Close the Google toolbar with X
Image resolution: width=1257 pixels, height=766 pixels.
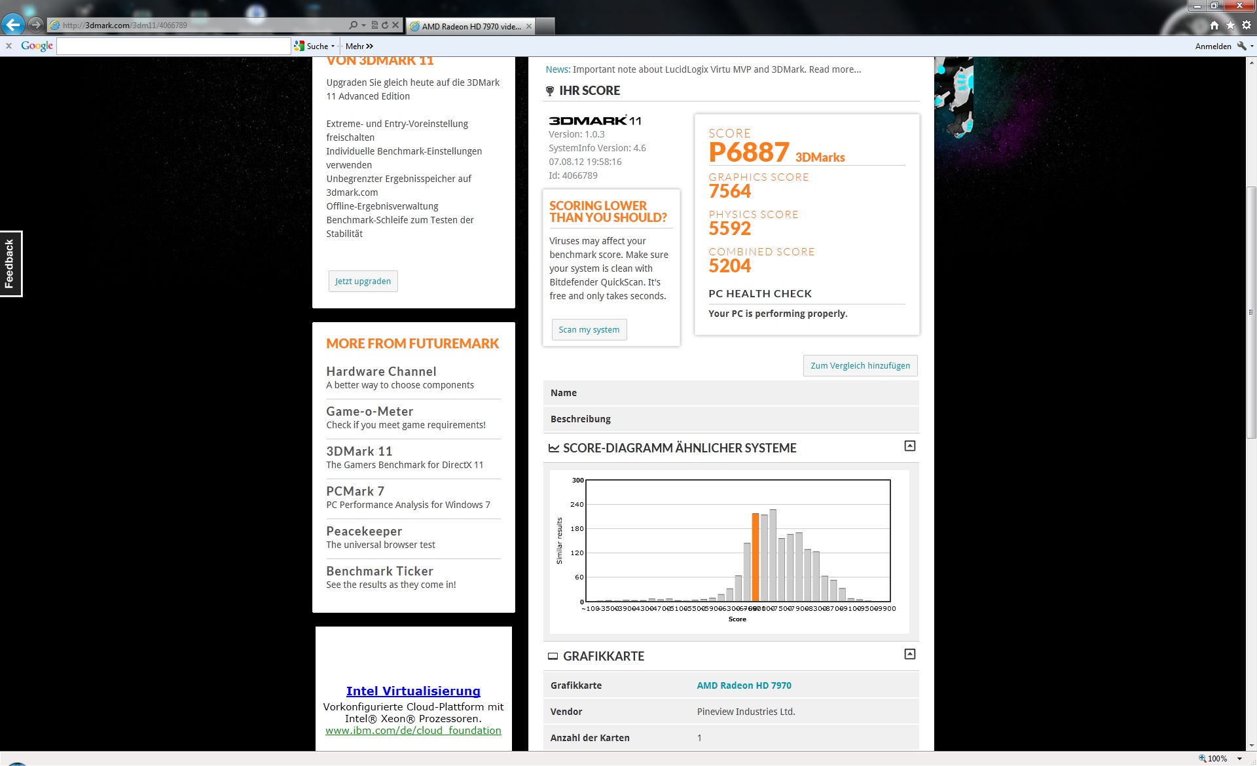point(9,46)
